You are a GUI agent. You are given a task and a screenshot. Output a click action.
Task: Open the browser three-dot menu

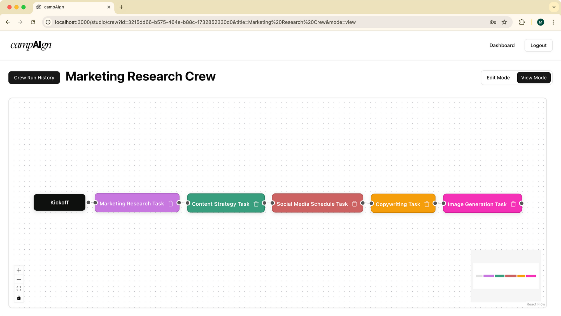pyautogui.click(x=553, y=22)
